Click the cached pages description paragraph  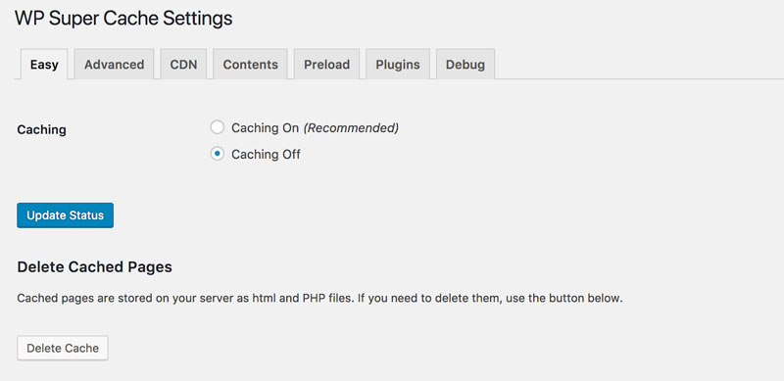point(320,299)
